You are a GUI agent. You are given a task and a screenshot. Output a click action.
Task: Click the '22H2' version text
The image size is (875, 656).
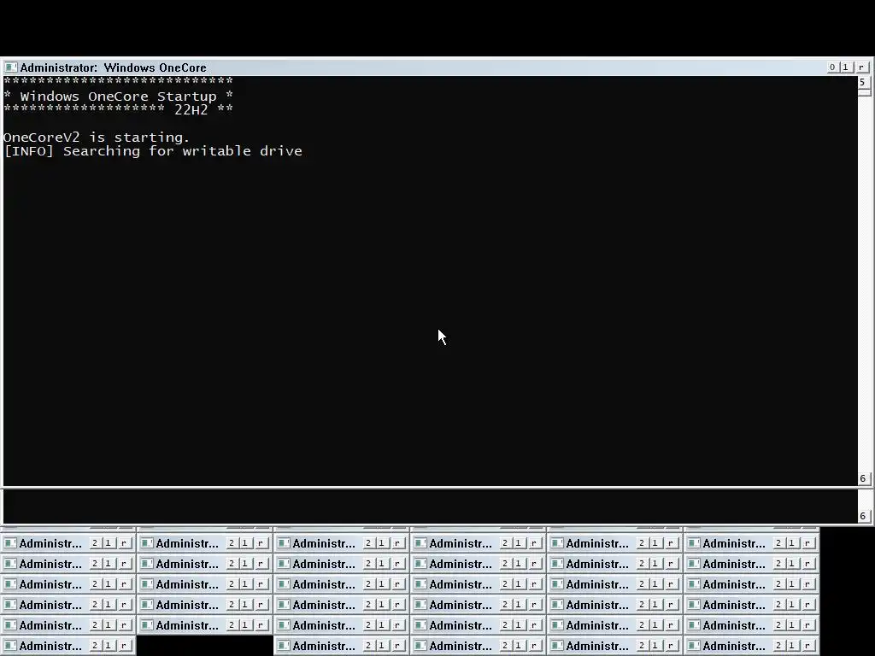191,109
